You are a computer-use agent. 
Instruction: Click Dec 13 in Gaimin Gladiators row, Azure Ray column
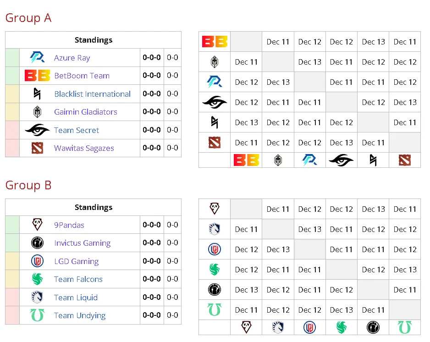point(309,62)
